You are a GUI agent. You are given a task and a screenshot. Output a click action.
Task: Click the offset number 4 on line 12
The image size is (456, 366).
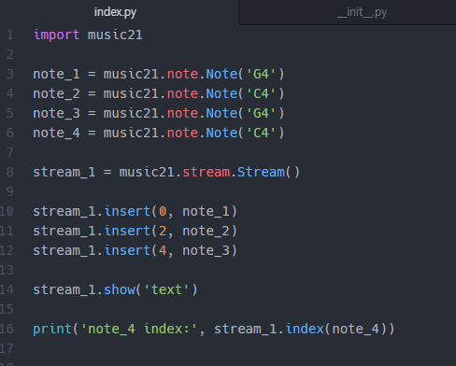point(163,251)
